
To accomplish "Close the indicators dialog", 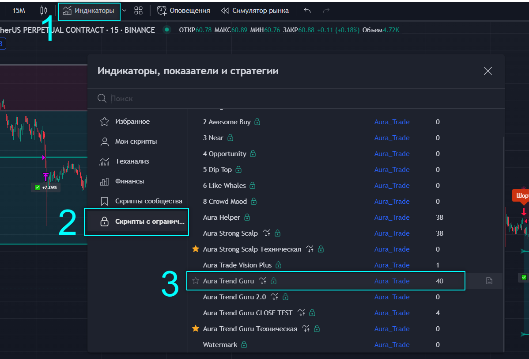I will point(487,71).
